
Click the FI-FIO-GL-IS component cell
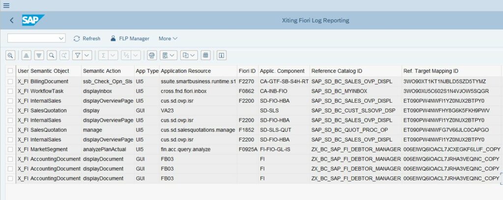coord(284,149)
